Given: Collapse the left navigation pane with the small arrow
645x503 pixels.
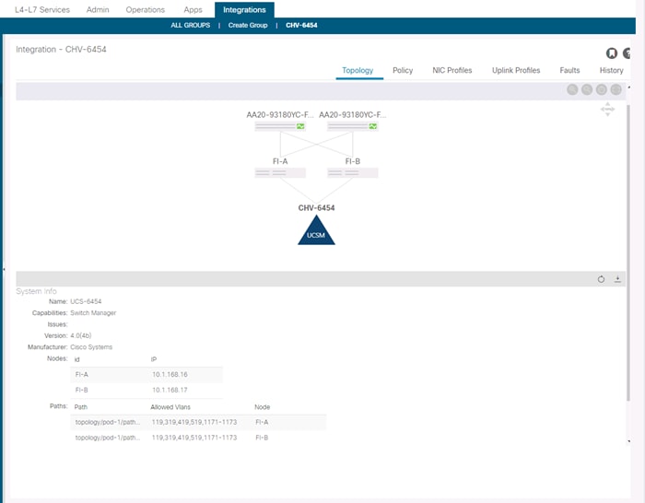Looking at the screenshot, I should pos(4,269).
